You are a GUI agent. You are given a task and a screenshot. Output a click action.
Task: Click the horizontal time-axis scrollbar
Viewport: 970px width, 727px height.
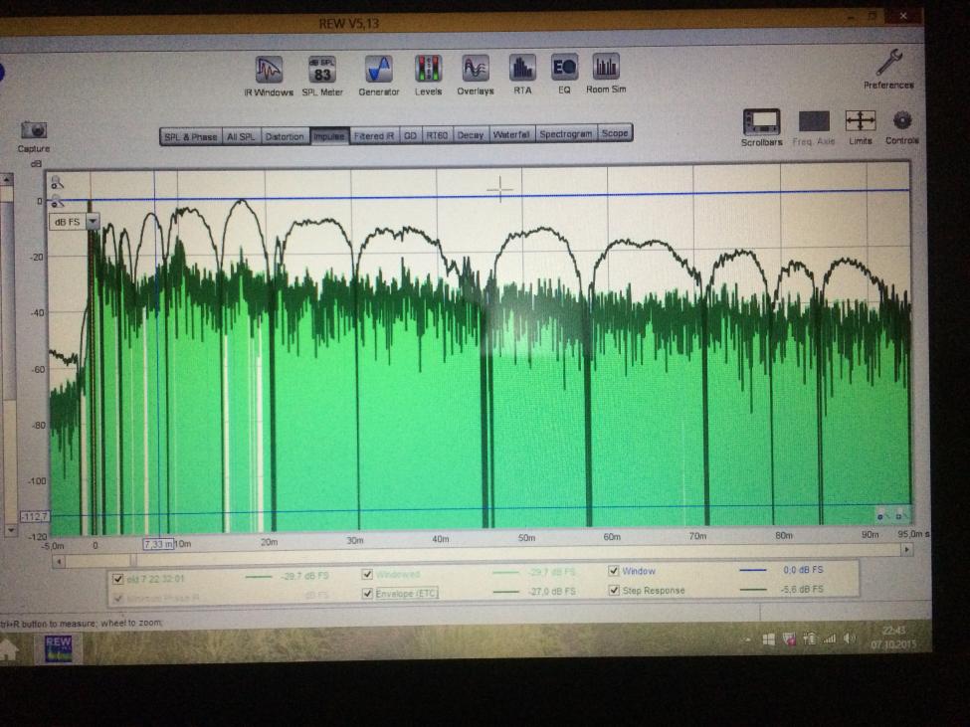pyautogui.click(x=478, y=561)
